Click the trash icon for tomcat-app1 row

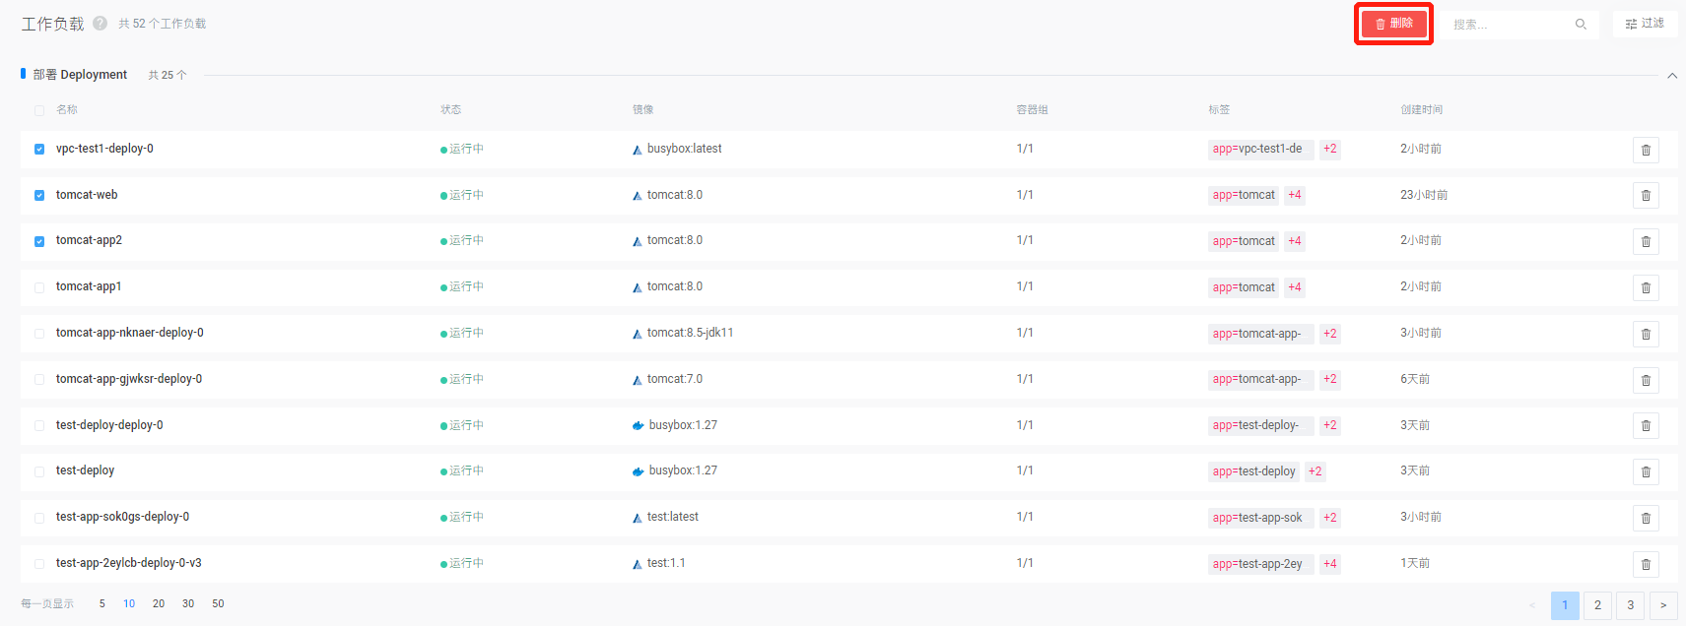[x=1645, y=287]
